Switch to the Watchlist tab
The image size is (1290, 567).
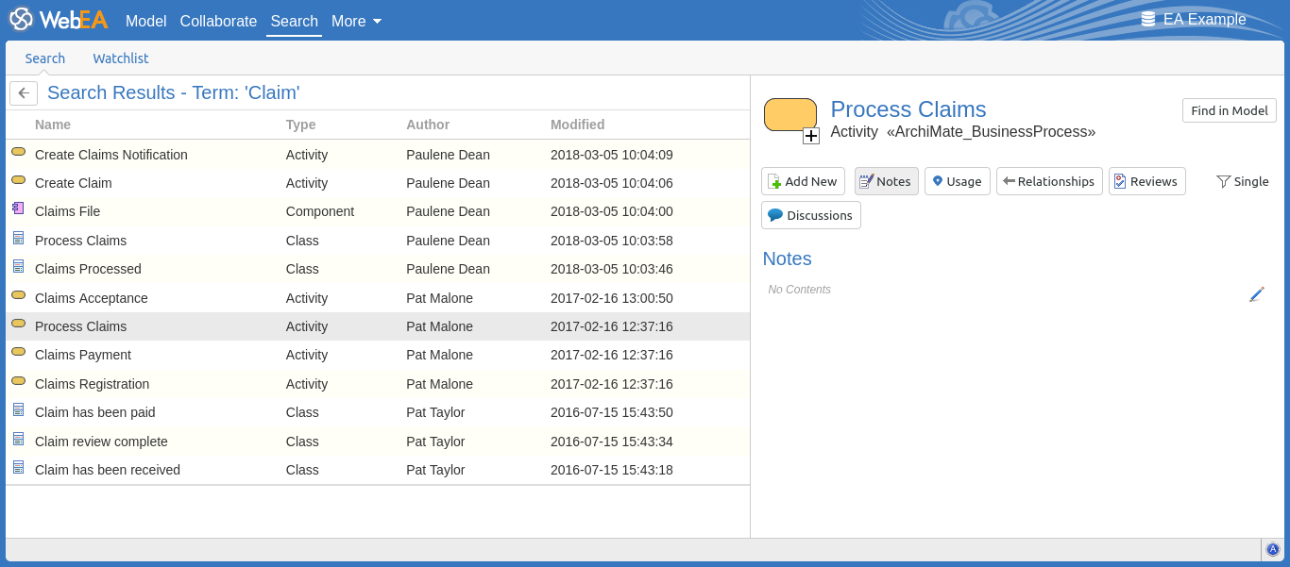(x=120, y=58)
